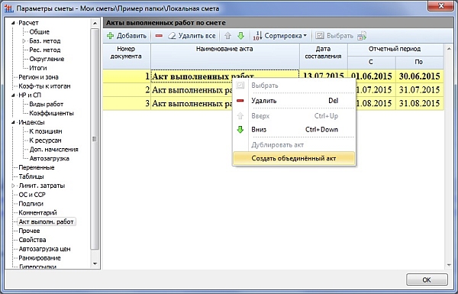
Task: Click the Удалить все eraser icon
Action: click(x=172, y=36)
